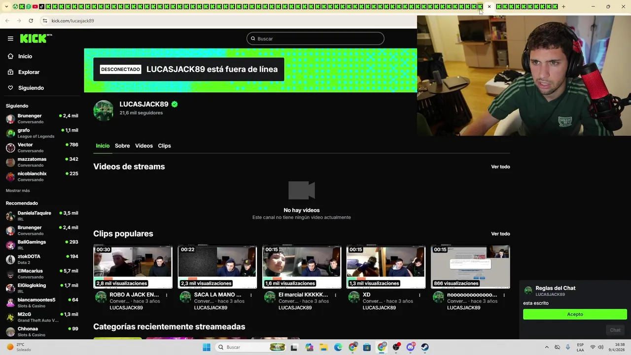Open options menu for SACA LA MANO clip
The image size is (631, 355).
(251, 295)
